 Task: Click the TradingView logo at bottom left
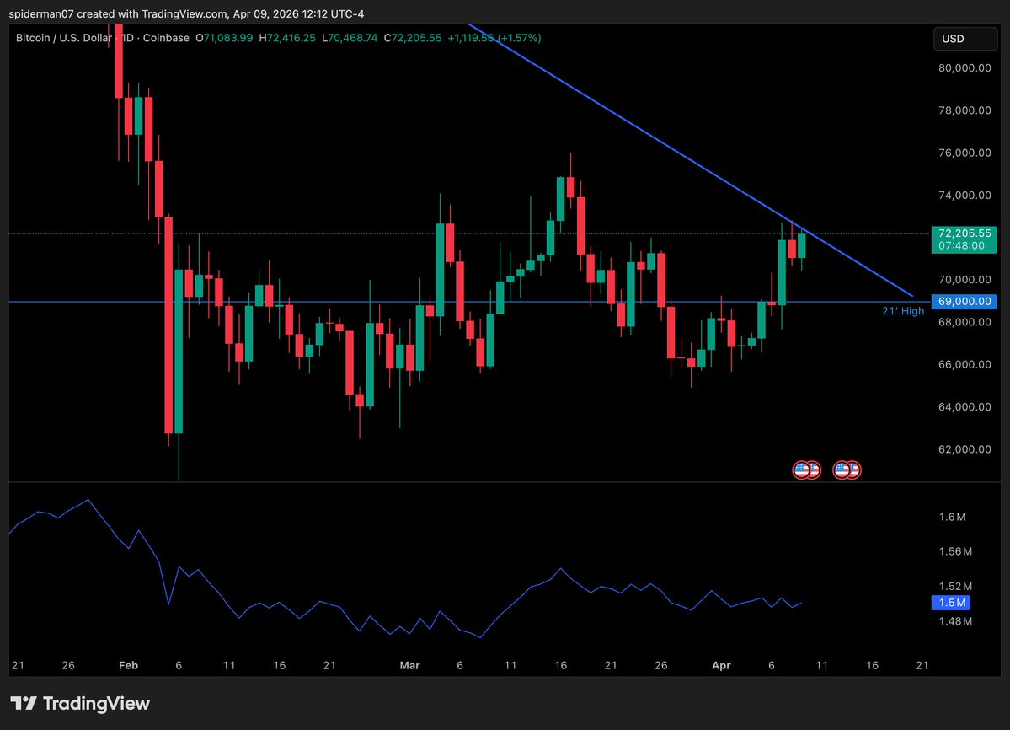pyautogui.click(x=80, y=703)
